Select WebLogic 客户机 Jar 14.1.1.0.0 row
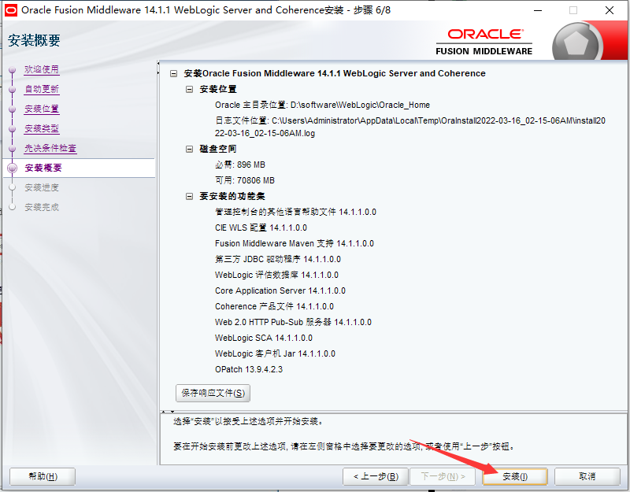 [275, 353]
